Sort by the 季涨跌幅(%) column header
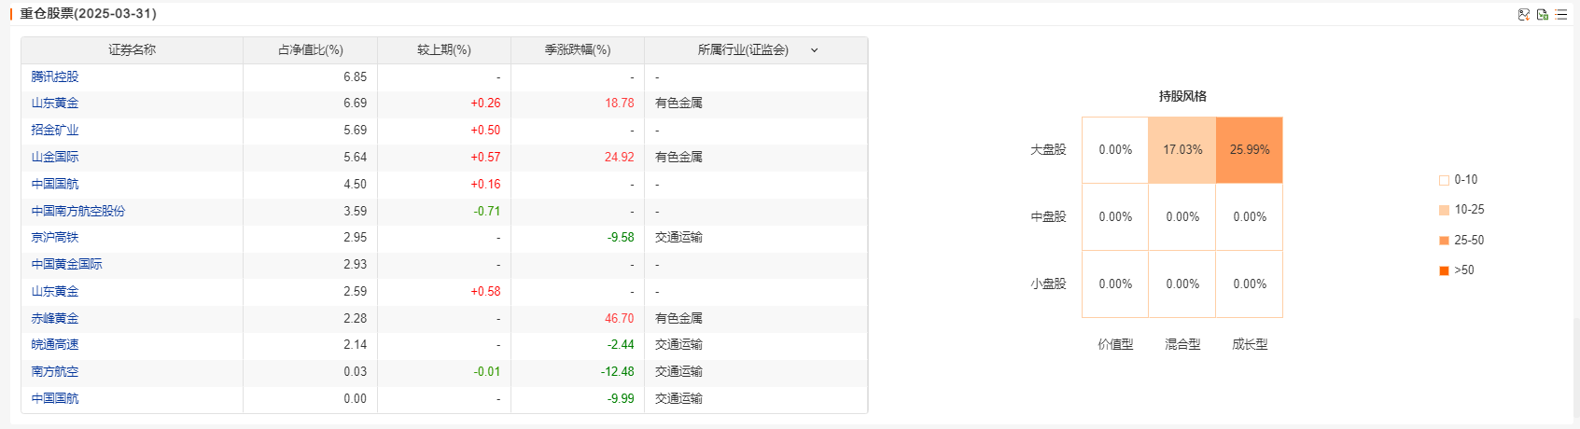 [578, 50]
